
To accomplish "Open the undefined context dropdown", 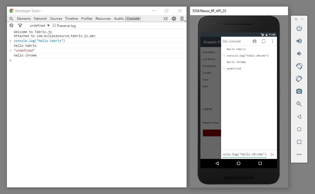I will (39, 26).
